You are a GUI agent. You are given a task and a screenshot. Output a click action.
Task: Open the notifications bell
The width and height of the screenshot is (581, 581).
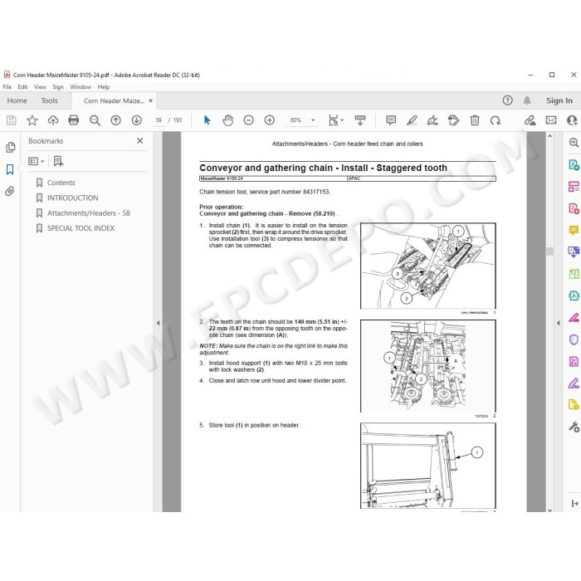(527, 100)
